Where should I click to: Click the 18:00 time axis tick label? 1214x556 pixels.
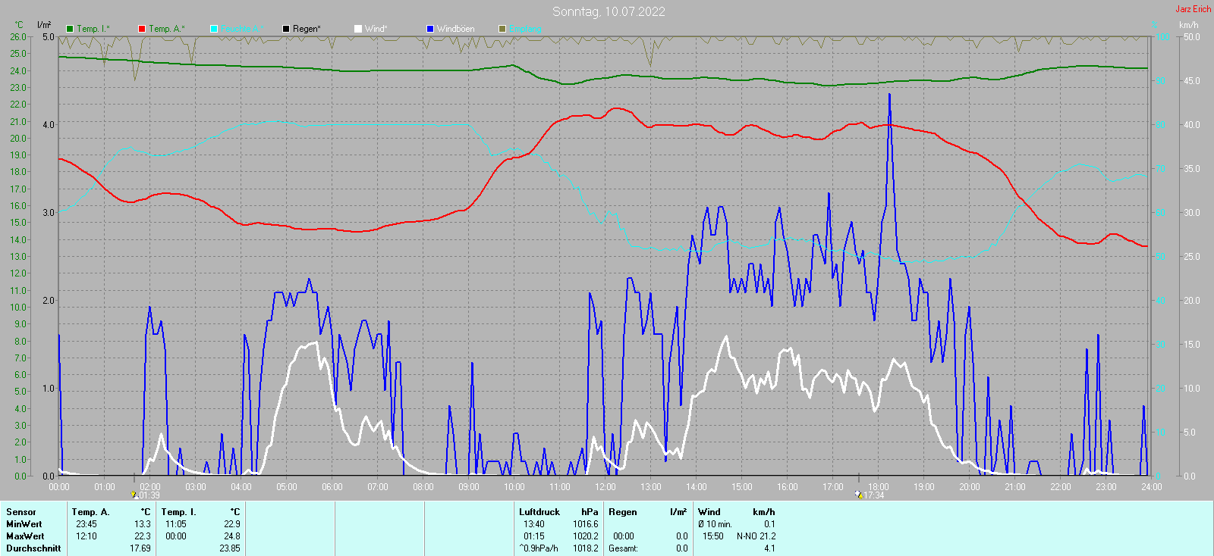click(x=879, y=487)
